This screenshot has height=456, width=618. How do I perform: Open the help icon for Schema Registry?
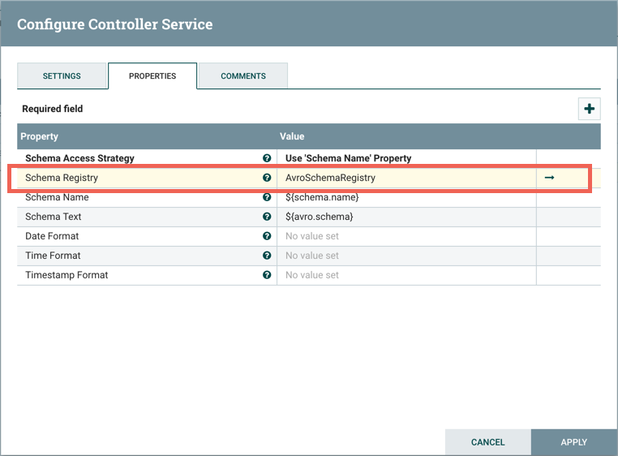click(267, 178)
